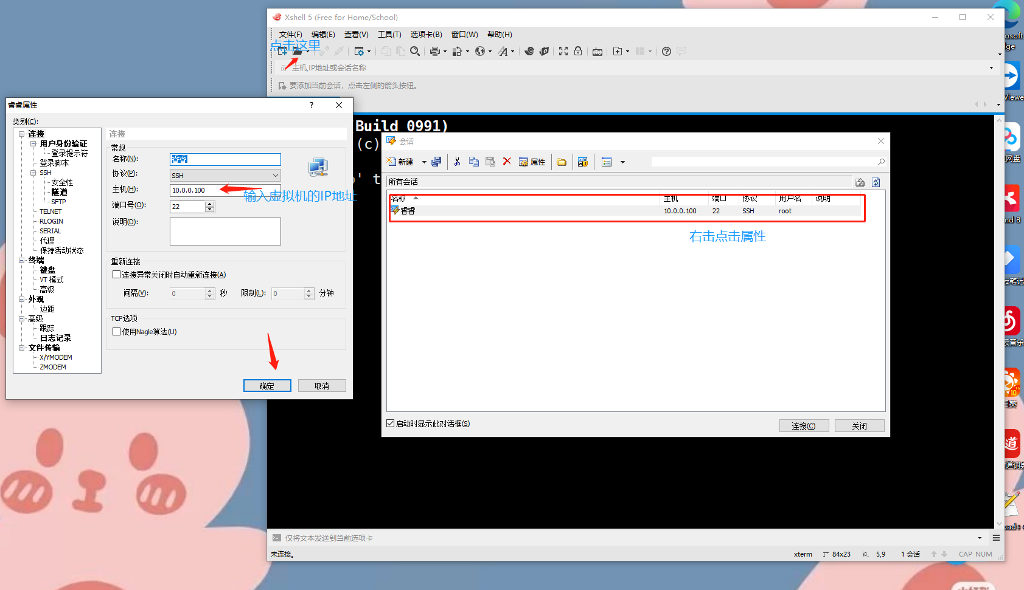Click the Print icon in Xshell toolbar
Viewport: 1024px width, 590px height.
(435, 52)
